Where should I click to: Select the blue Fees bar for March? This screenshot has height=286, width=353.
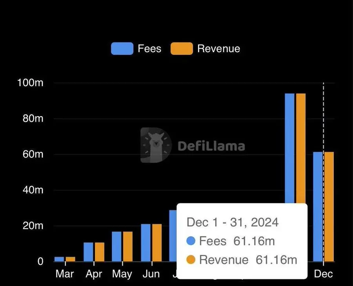[x=59, y=259]
